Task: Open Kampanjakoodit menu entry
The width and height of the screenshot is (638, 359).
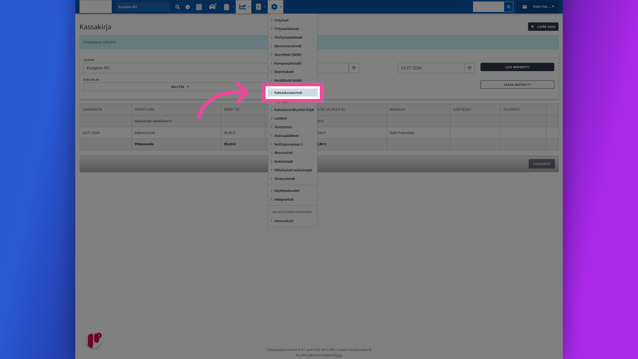Action: coord(288,63)
